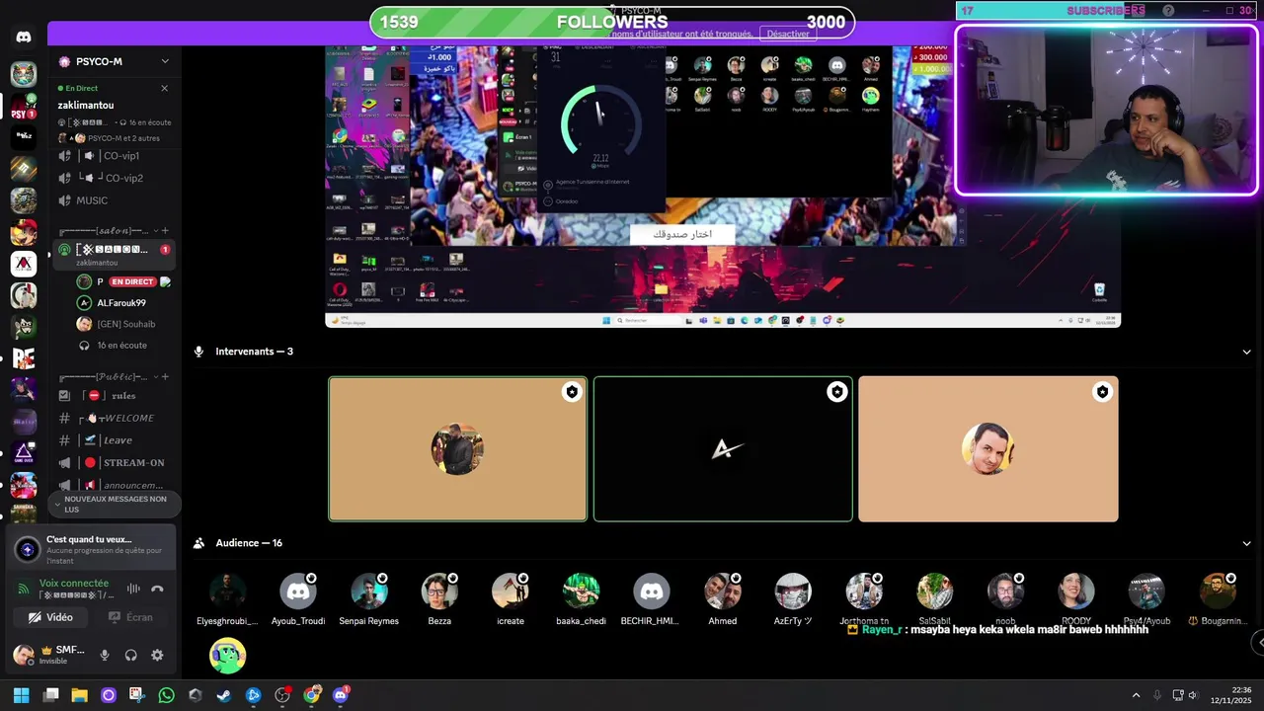The height and width of the screenshot is (711, 1264).
Task: Click audience member Elyesghroubi
Action: click(227, 599)
